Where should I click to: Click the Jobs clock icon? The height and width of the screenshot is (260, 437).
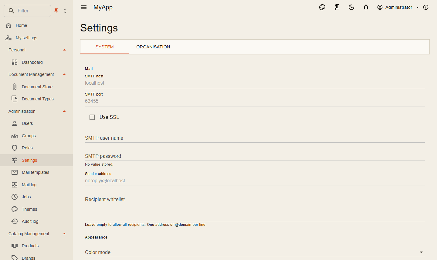pos(15,197)
